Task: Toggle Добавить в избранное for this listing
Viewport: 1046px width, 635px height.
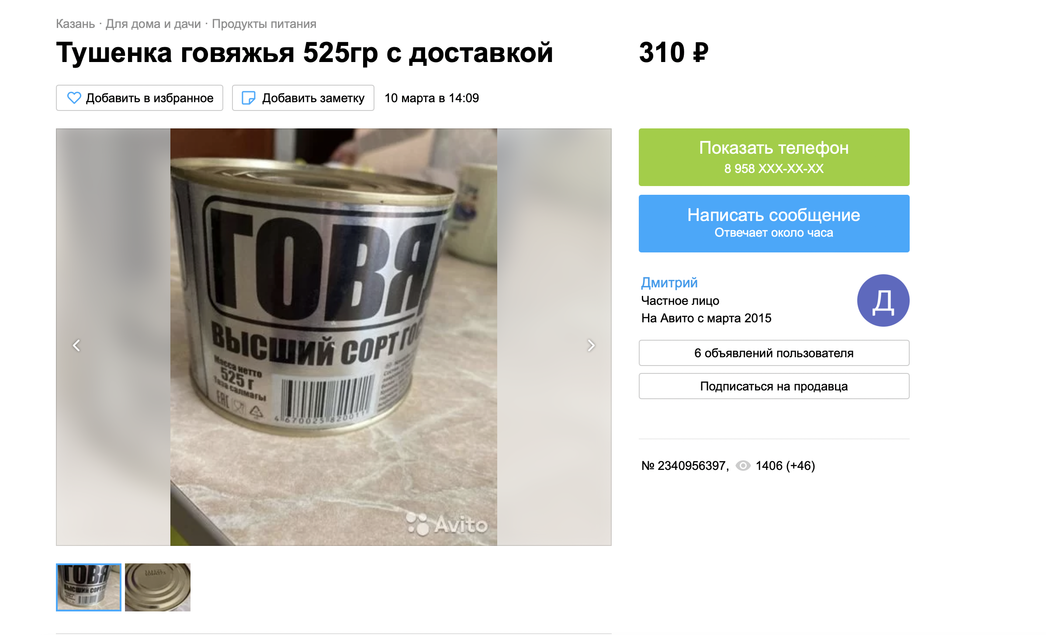Action: (139, 98)
